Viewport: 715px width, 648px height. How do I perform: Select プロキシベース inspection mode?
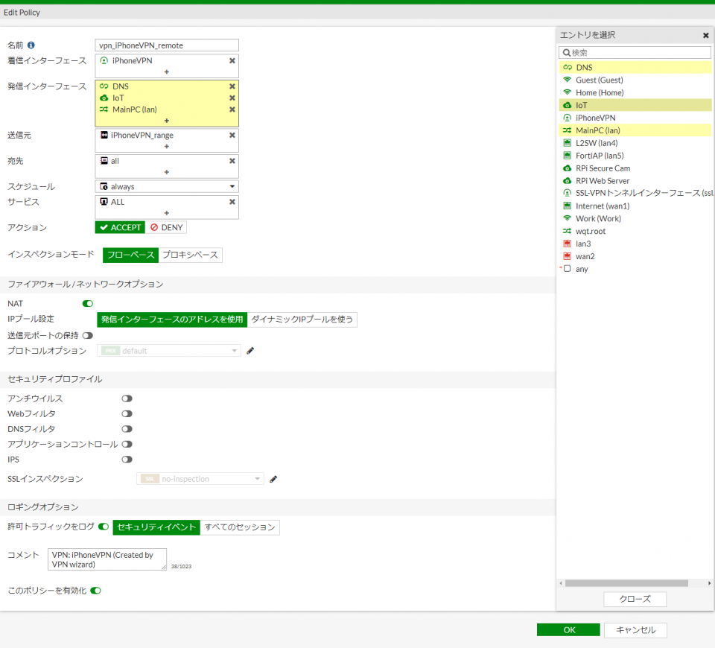tap(191, 255)
